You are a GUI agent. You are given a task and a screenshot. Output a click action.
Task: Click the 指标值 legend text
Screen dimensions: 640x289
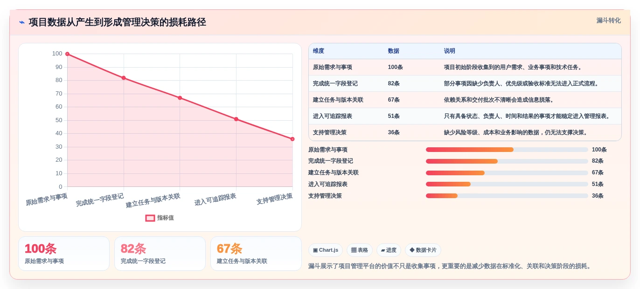(166, 218)
